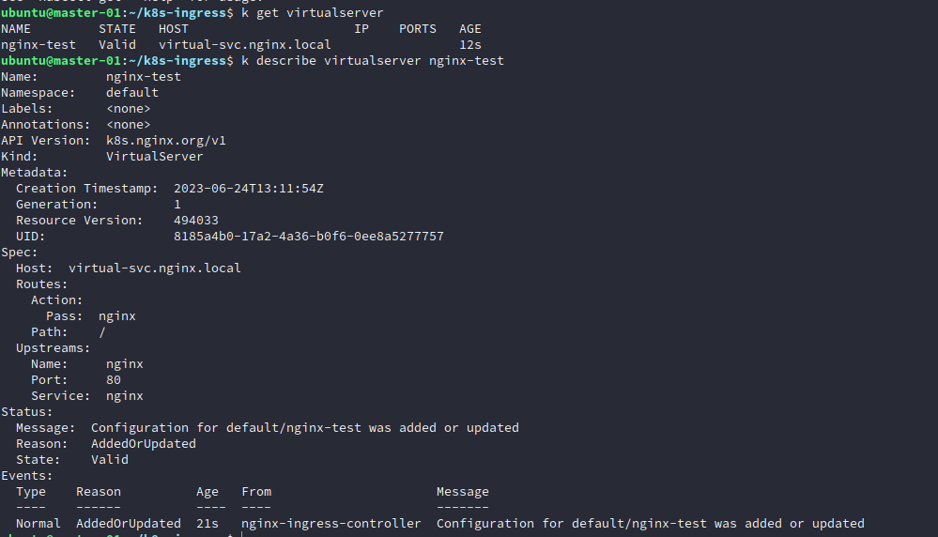938x537 pixels.
Task: Click the Status Message configuration text
Action: pyautogui.click(x=305, y=428)
